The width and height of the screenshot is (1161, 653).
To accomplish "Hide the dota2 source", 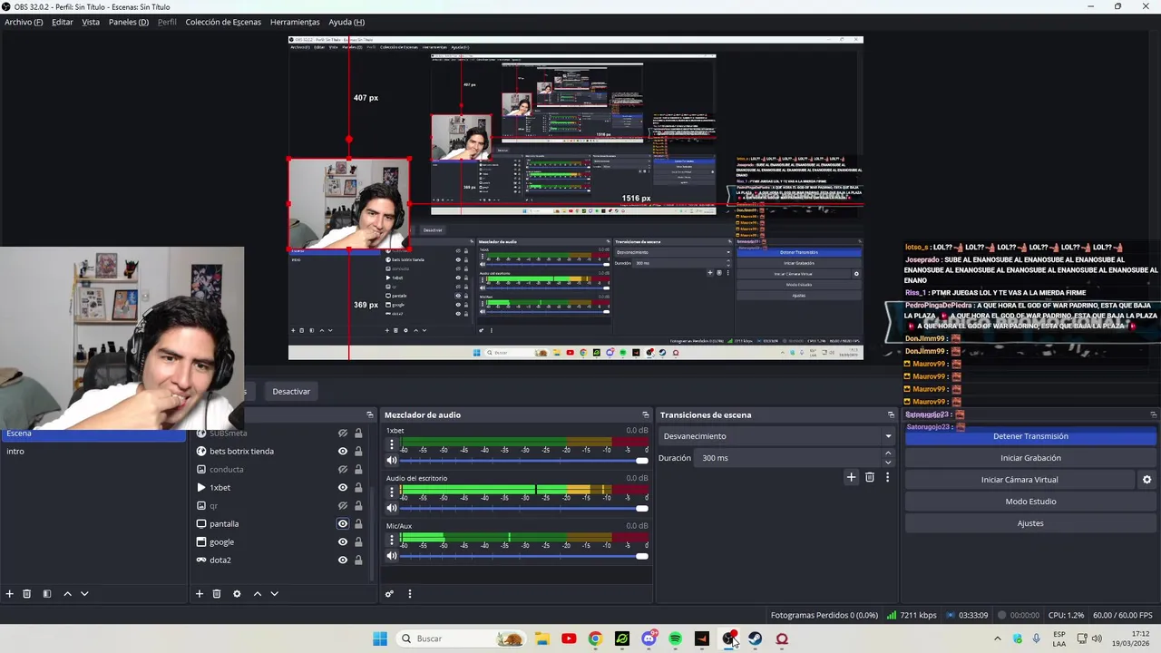I will click(343, 560).
